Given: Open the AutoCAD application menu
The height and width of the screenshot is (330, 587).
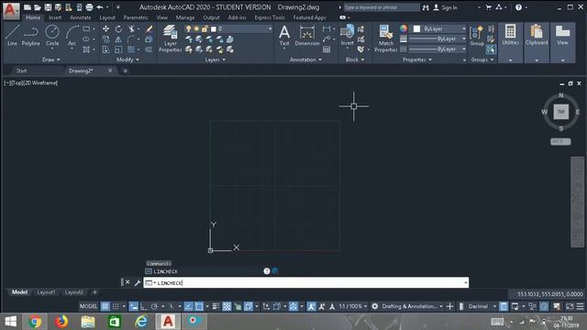Looking at the screenshot, I should (x=10, y=10).
